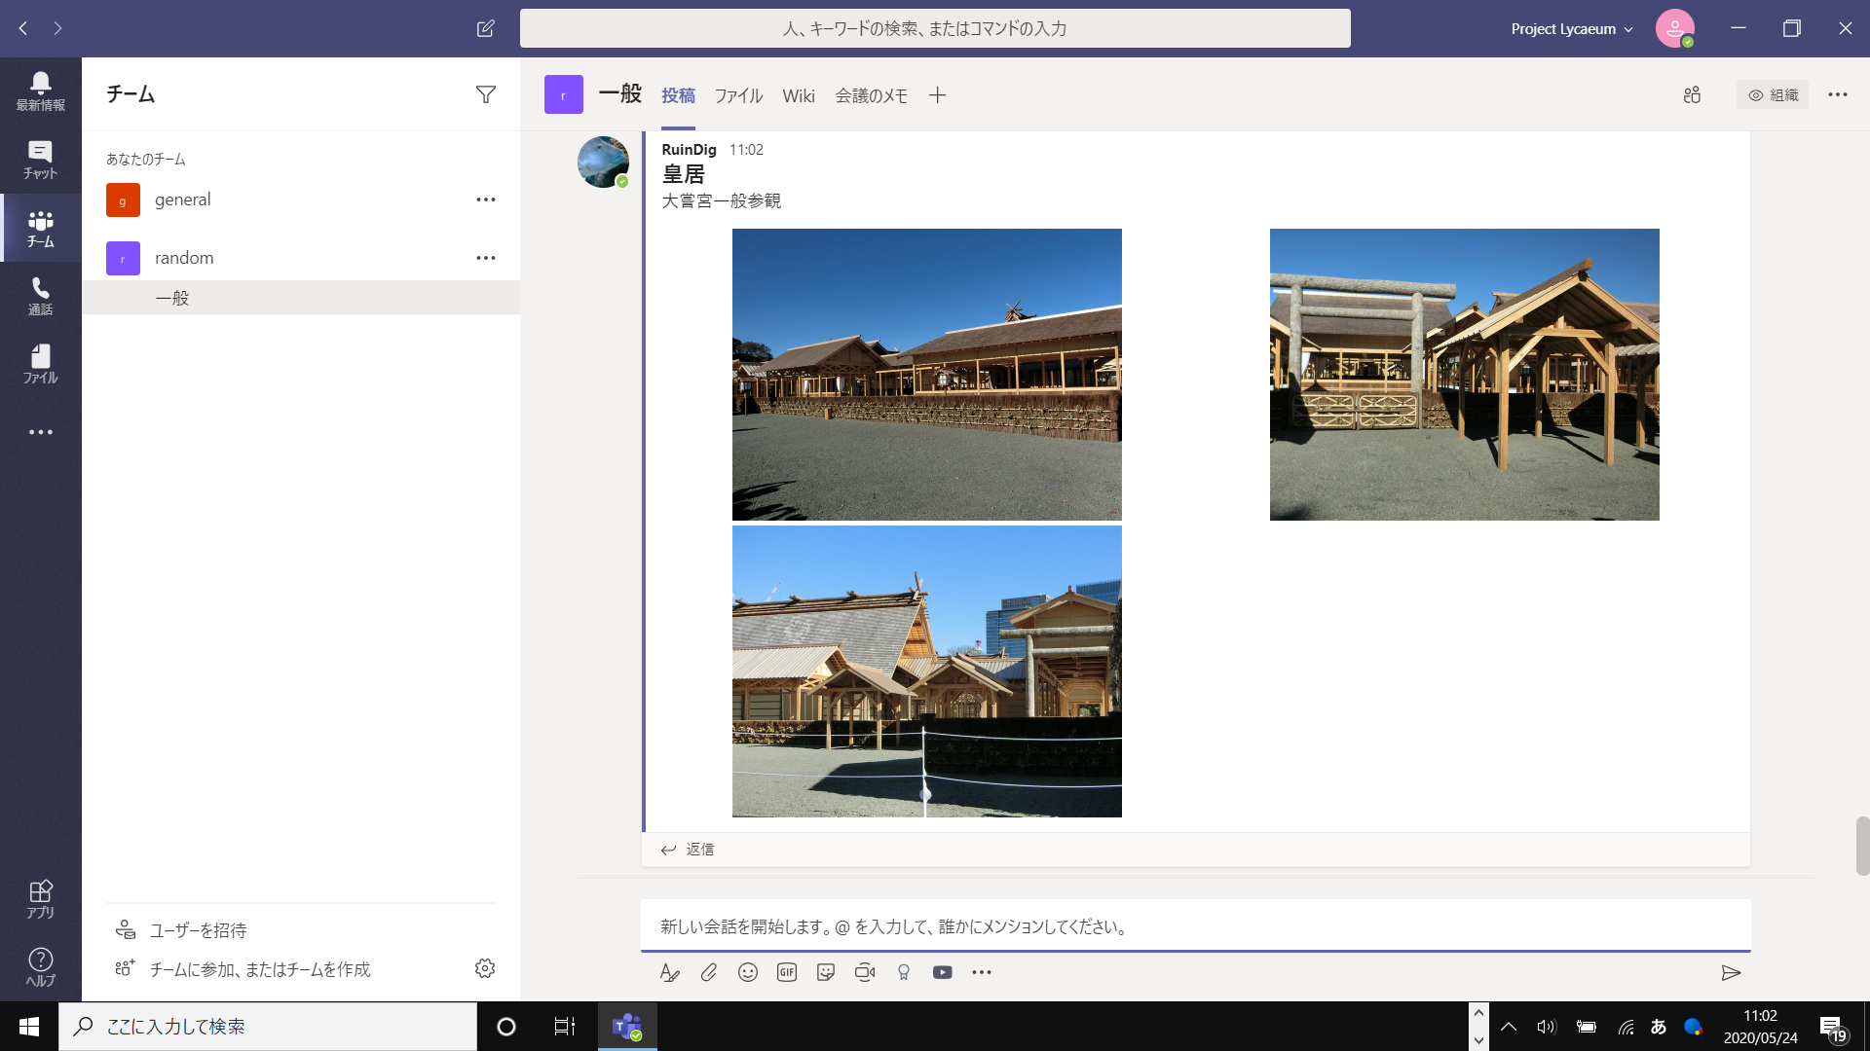Click the Meet now video icon
1870x1051 pixels.
(x=865, y=972)
